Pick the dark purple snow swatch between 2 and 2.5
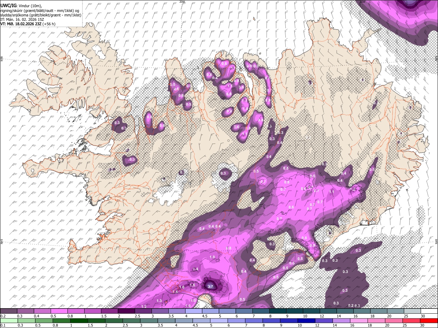The width and height of the screenshot is (438, 328). 126,311
